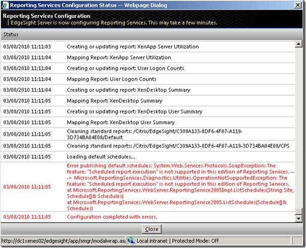Image resolution: width=306 pixels, height=248 pixels.
Task: Click the Close button at dialog bottom
Action: click(151, 229)
